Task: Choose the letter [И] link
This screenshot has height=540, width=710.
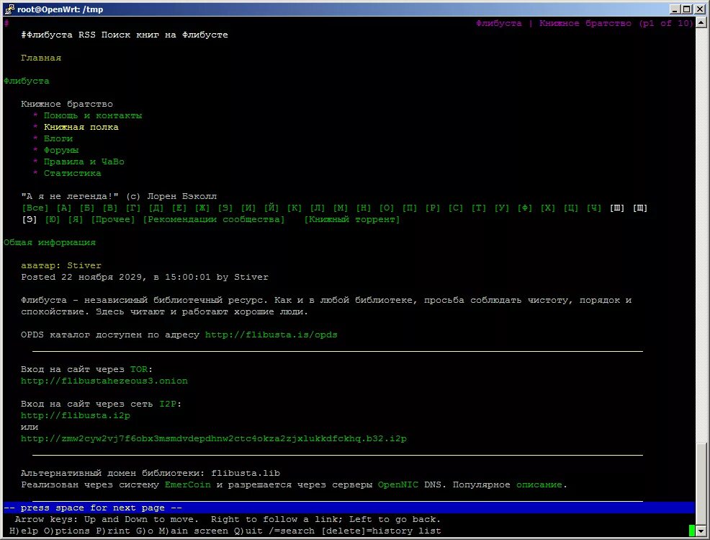Action: (x=248, y=208)
